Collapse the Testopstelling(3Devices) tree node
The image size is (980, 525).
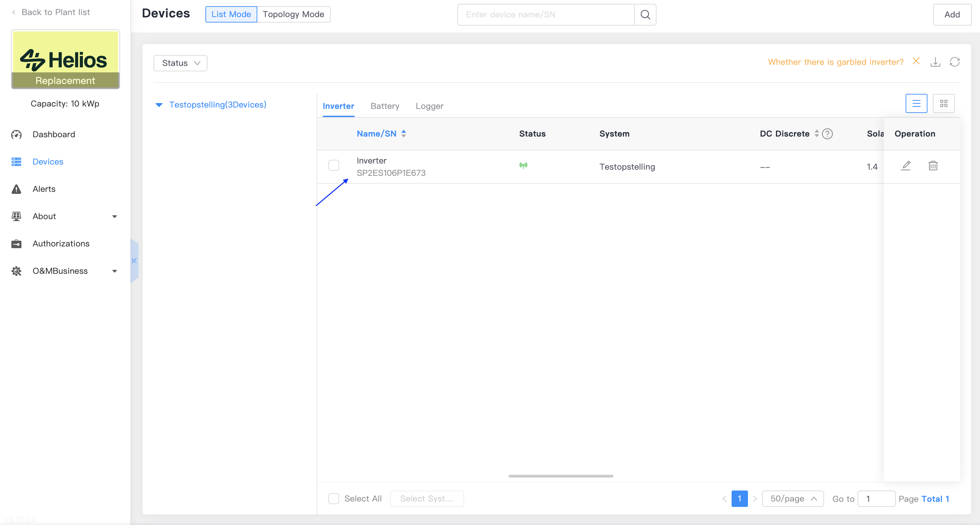[159, 105]
